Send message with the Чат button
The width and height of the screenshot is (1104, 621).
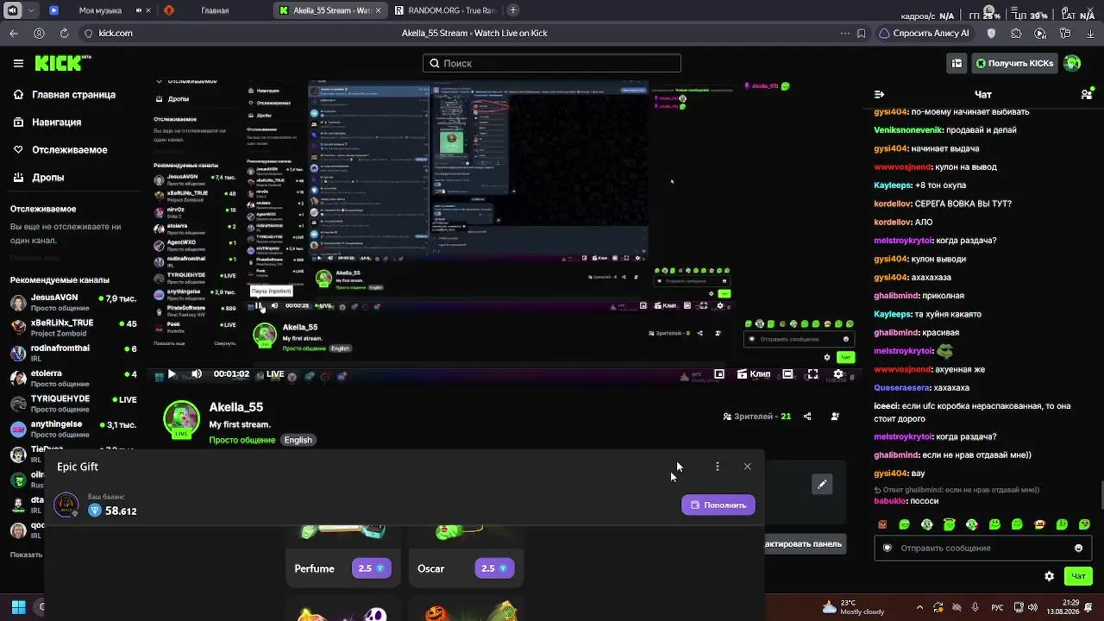[1078, 576]
